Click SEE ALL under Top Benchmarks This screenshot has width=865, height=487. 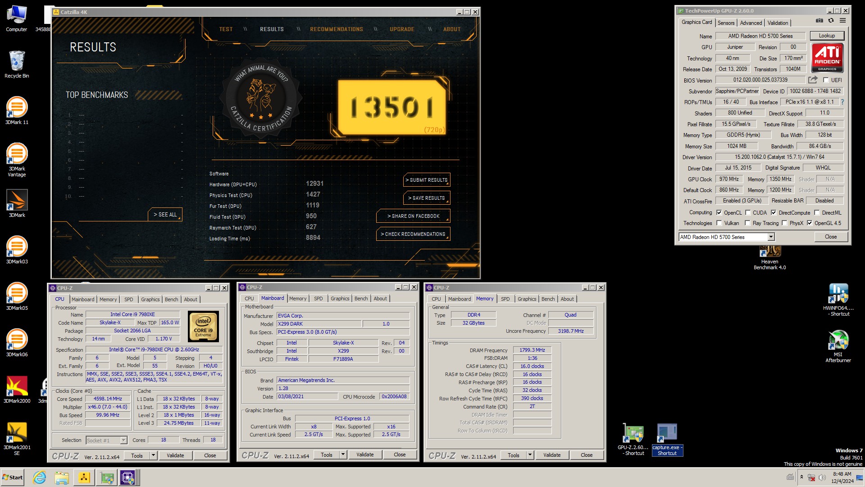coord(165,215)
